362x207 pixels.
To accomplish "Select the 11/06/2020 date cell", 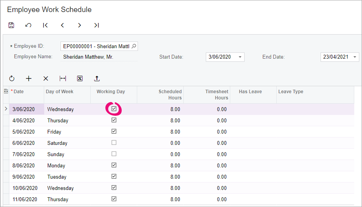I will click(27, 199).
